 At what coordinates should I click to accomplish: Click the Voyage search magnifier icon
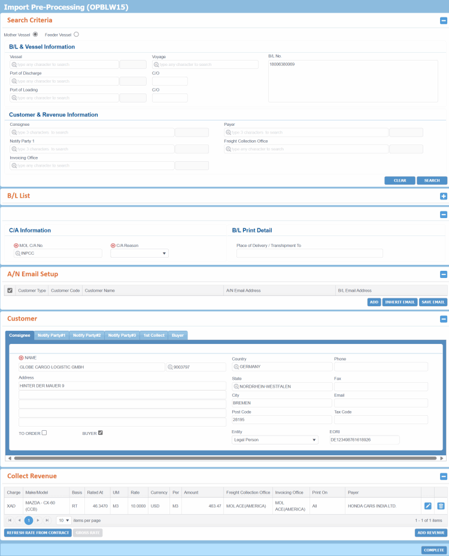point(156,65)
